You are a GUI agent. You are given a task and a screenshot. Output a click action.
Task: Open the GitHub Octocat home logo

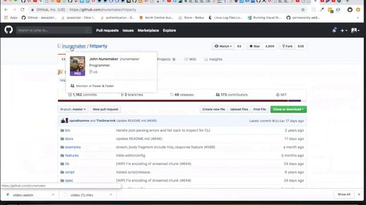pos(9,30)
